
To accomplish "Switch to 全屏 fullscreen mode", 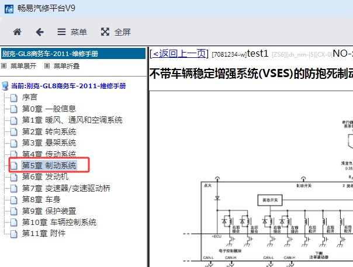I will [116, 32].
